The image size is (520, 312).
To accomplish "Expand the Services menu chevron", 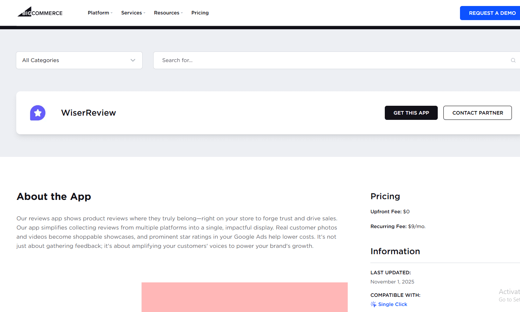I will (144, 13).
